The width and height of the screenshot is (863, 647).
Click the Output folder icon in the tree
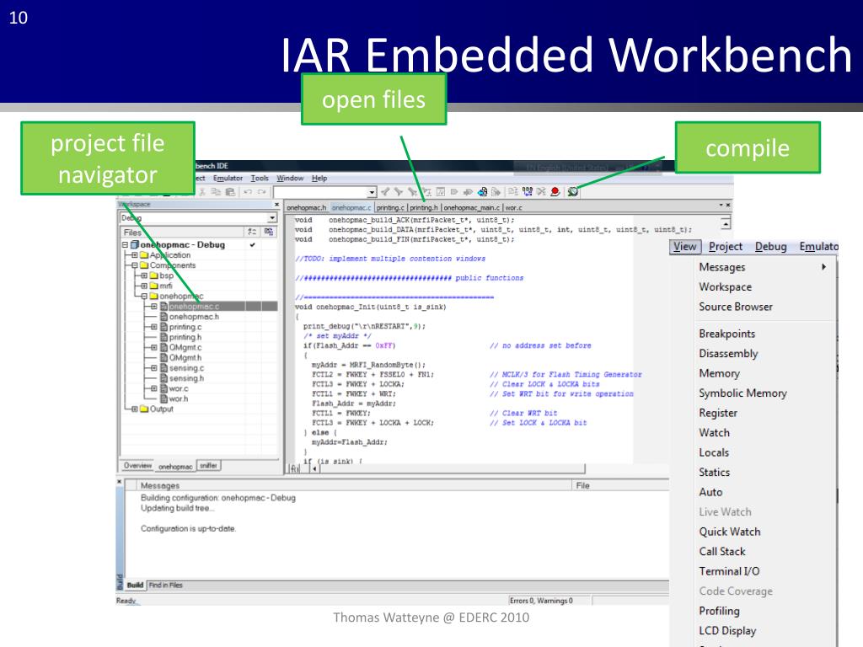click(144, 409)
